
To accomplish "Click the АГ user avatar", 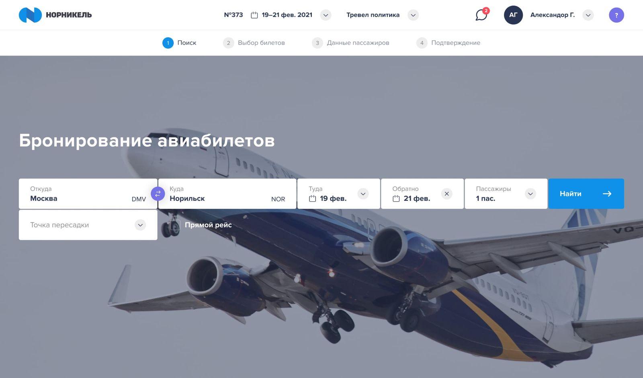I will pos(513,15).
